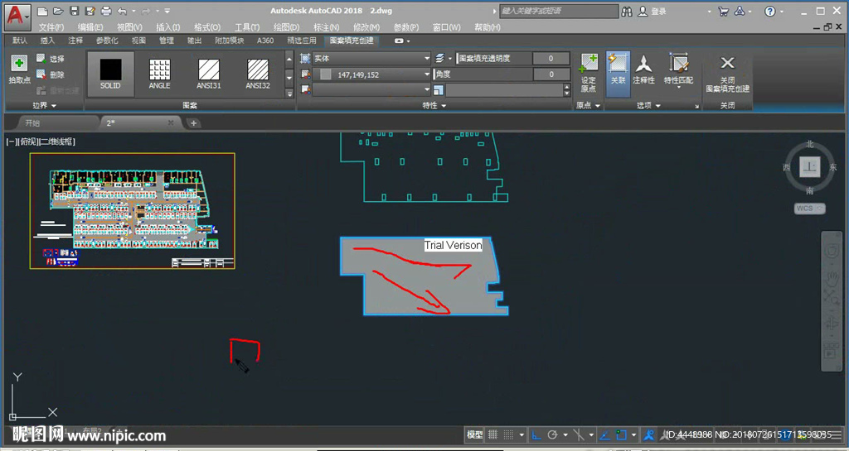Open the AutoCAD application menu
Screen dimensions: 849x451
[17, 17]
